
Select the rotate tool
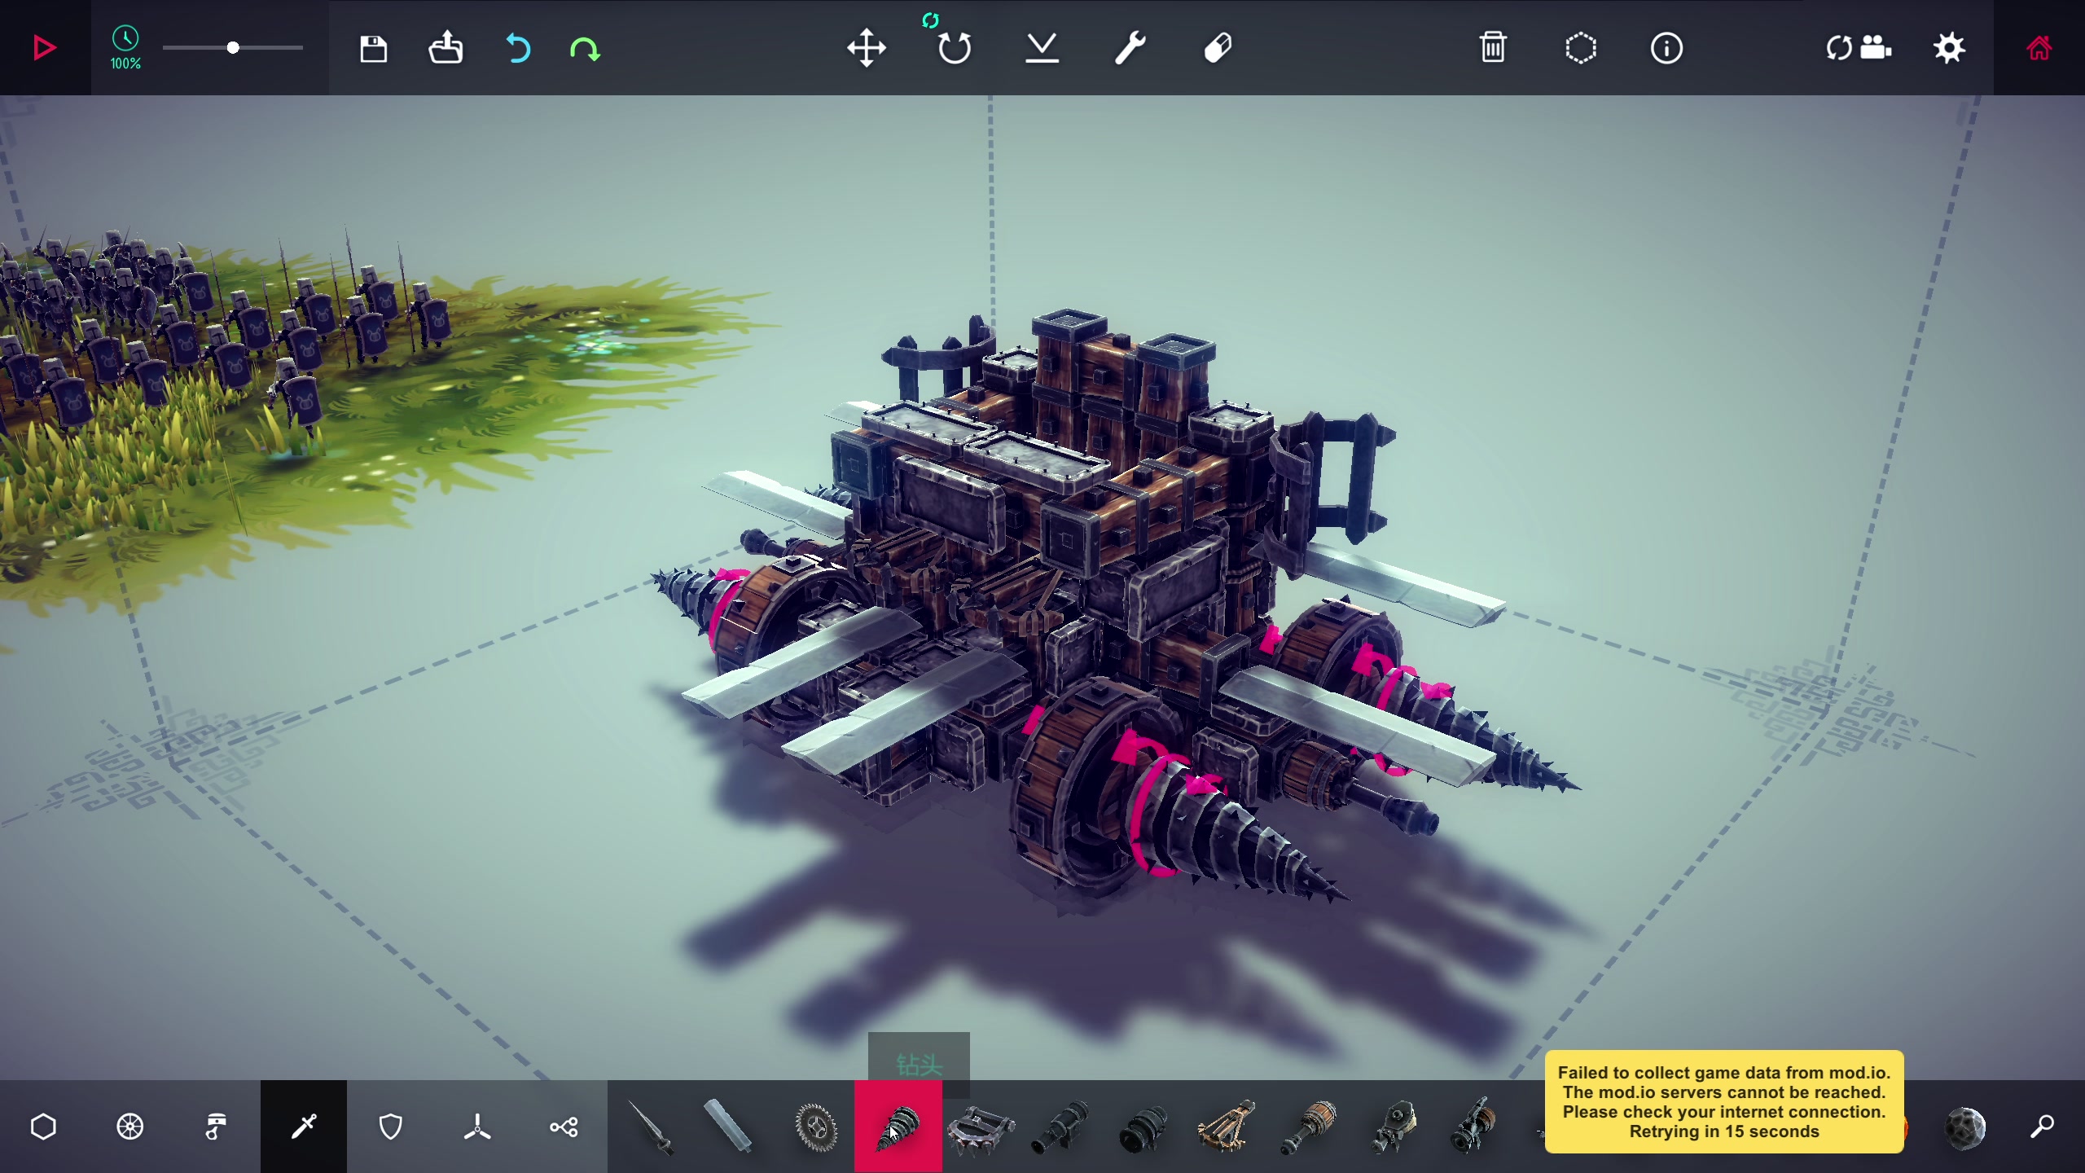pyautogui.click(x=955, y=49)
